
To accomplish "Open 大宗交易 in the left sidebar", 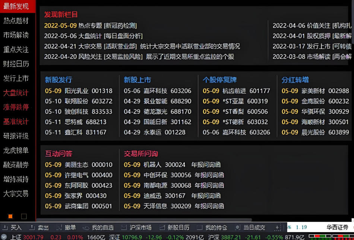I will tap(16, 193).
